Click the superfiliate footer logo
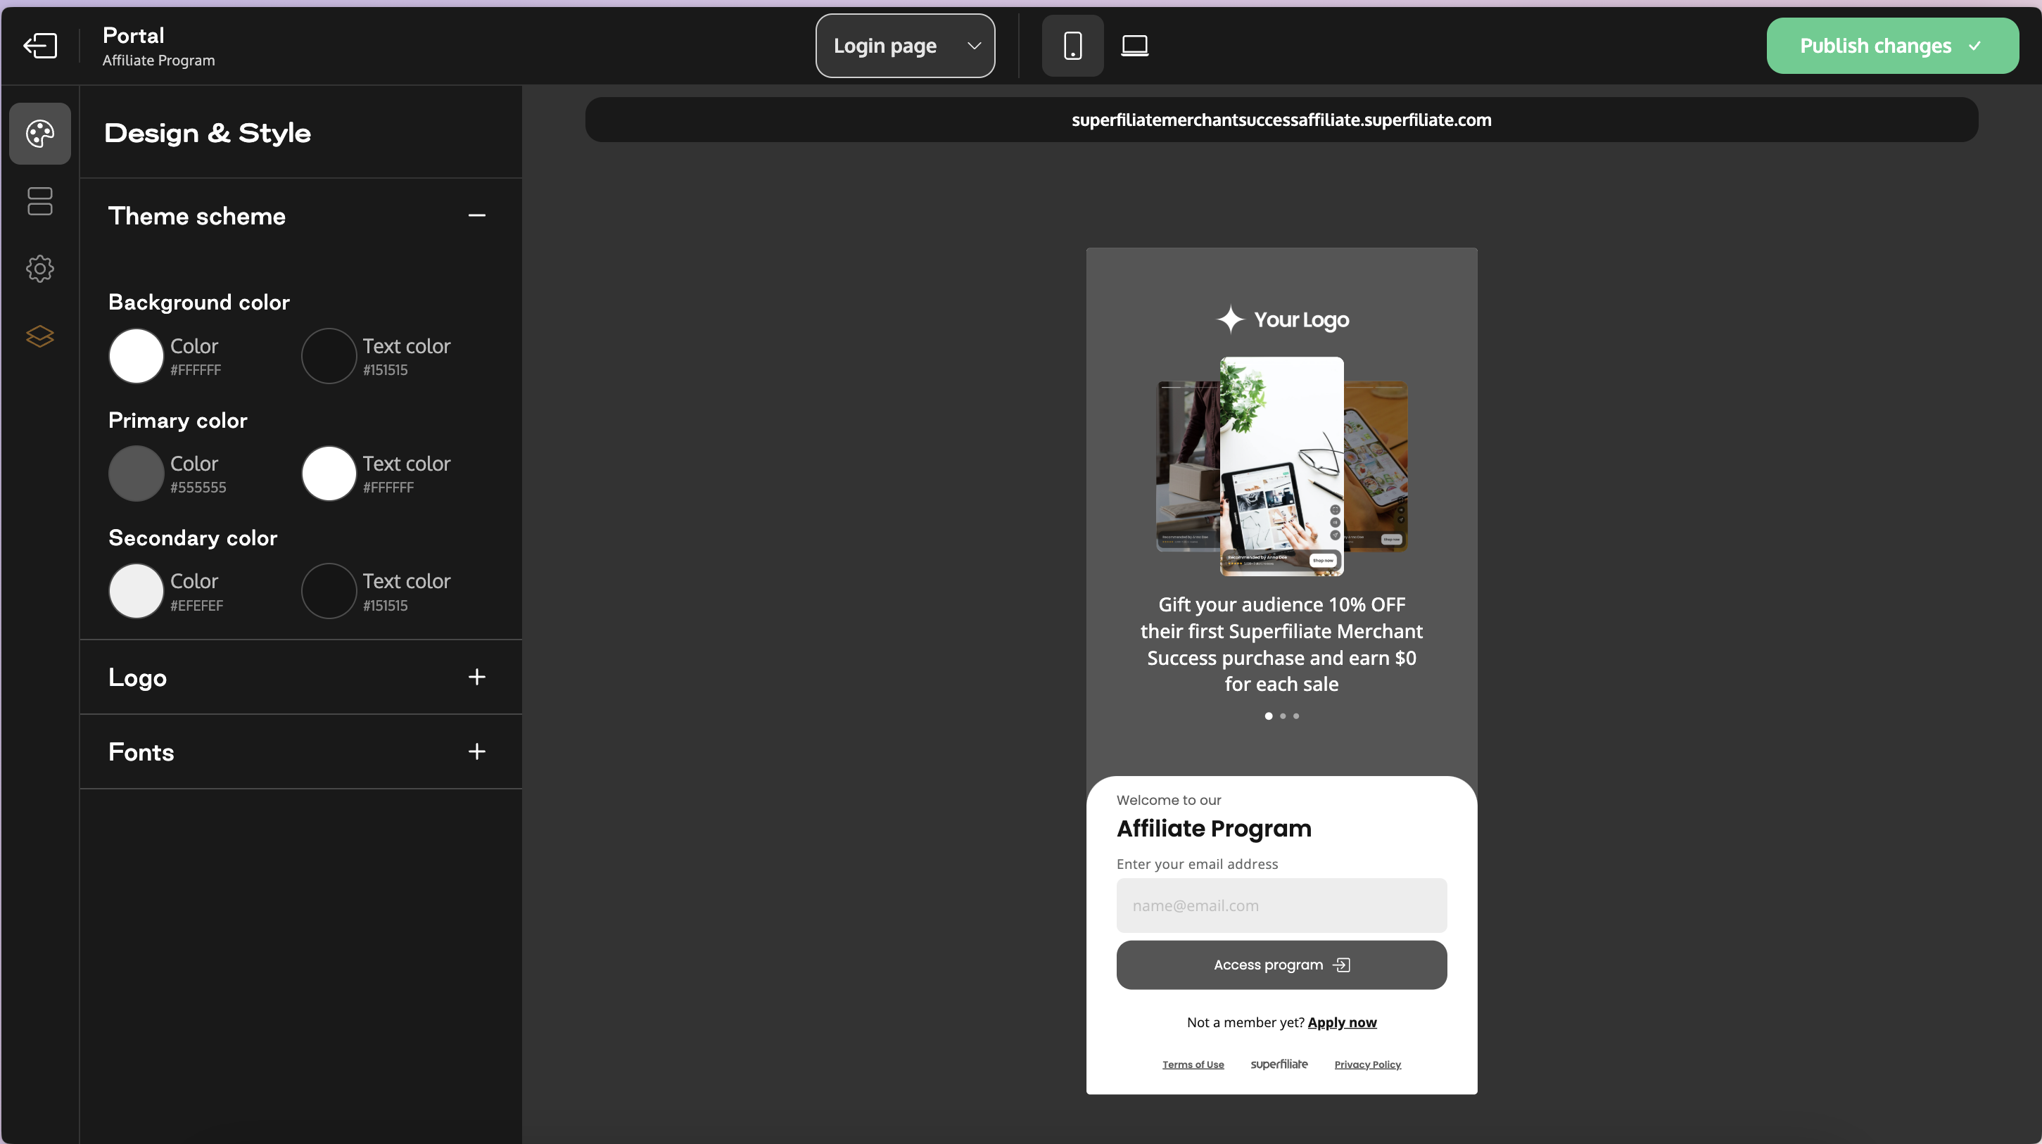2042x1144 pixels. 1279,1064
